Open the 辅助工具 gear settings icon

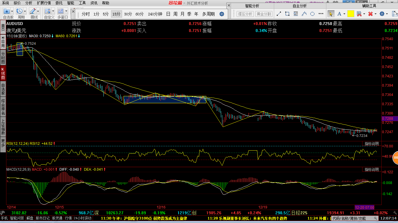point(382,14)
